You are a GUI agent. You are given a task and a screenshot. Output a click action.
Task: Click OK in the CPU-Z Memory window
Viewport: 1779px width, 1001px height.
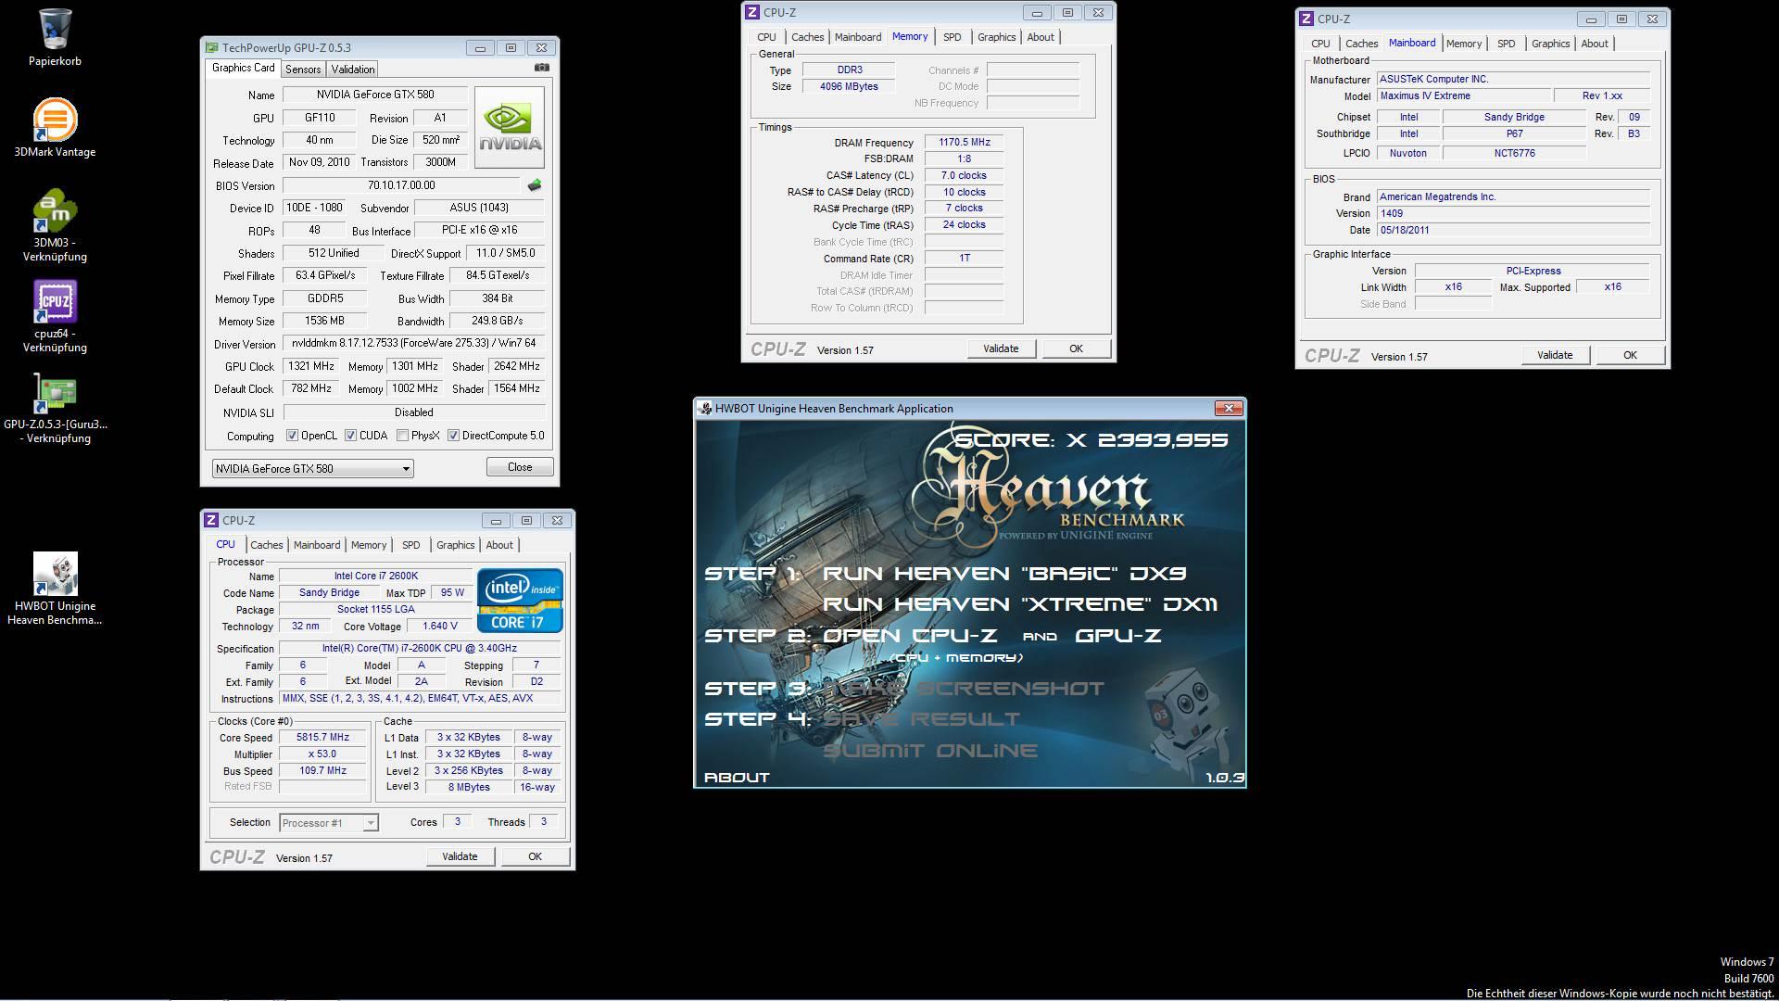pyautogui.click(x=1076, y=348)
